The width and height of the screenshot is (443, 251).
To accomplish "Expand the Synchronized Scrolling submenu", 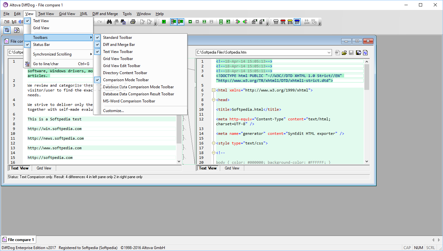I will (58, 54).
